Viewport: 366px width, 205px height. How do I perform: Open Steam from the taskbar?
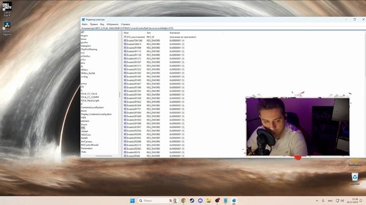point(192,200)
